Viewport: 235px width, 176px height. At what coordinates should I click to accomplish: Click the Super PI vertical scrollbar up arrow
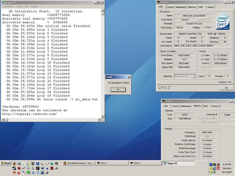point(103,10)
